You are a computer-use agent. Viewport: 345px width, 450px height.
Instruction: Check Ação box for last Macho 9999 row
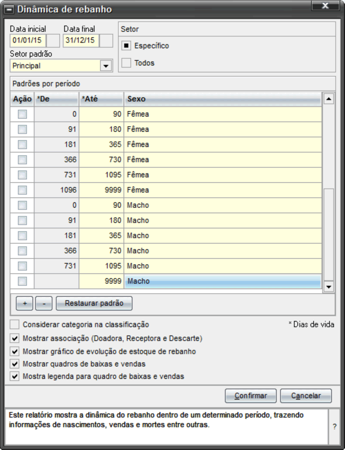coord(23,282)
